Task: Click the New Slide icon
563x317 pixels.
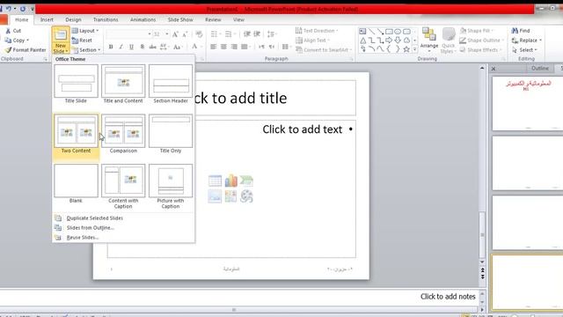Action: click(x=61, y=35)
